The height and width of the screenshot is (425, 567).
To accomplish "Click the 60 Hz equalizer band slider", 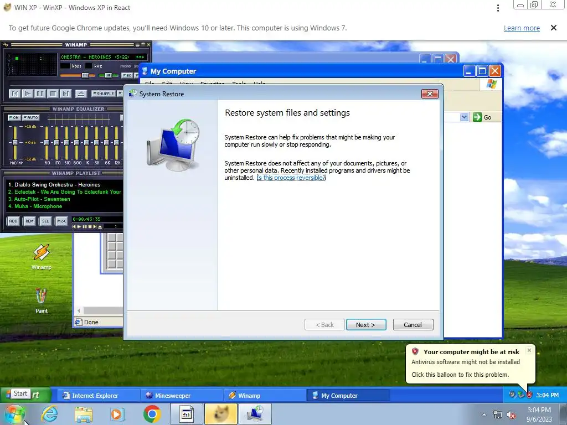I will pyautogui.click(x=47, y=142).
